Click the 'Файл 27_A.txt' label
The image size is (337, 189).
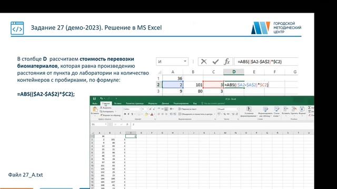click(x=26, y=175)
